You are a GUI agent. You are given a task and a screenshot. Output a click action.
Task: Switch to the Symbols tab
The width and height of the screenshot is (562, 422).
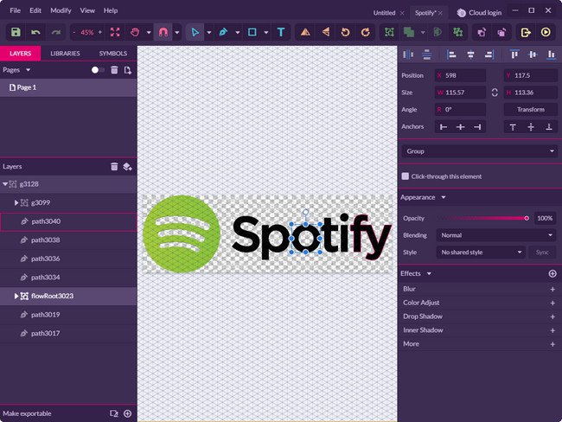[x=113, y=54]
